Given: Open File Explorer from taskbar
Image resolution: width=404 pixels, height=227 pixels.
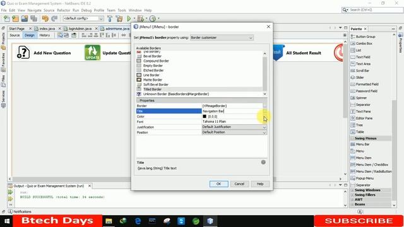Looking at the screenshot, I should coord(109,221).
